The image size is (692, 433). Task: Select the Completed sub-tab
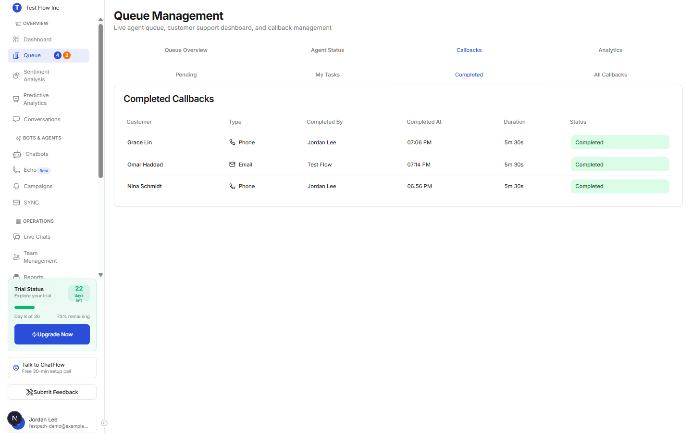tap(469, 75)
